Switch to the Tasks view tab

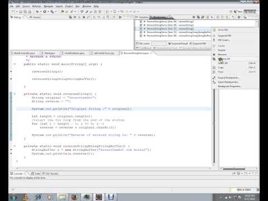[x=36, y=174]
